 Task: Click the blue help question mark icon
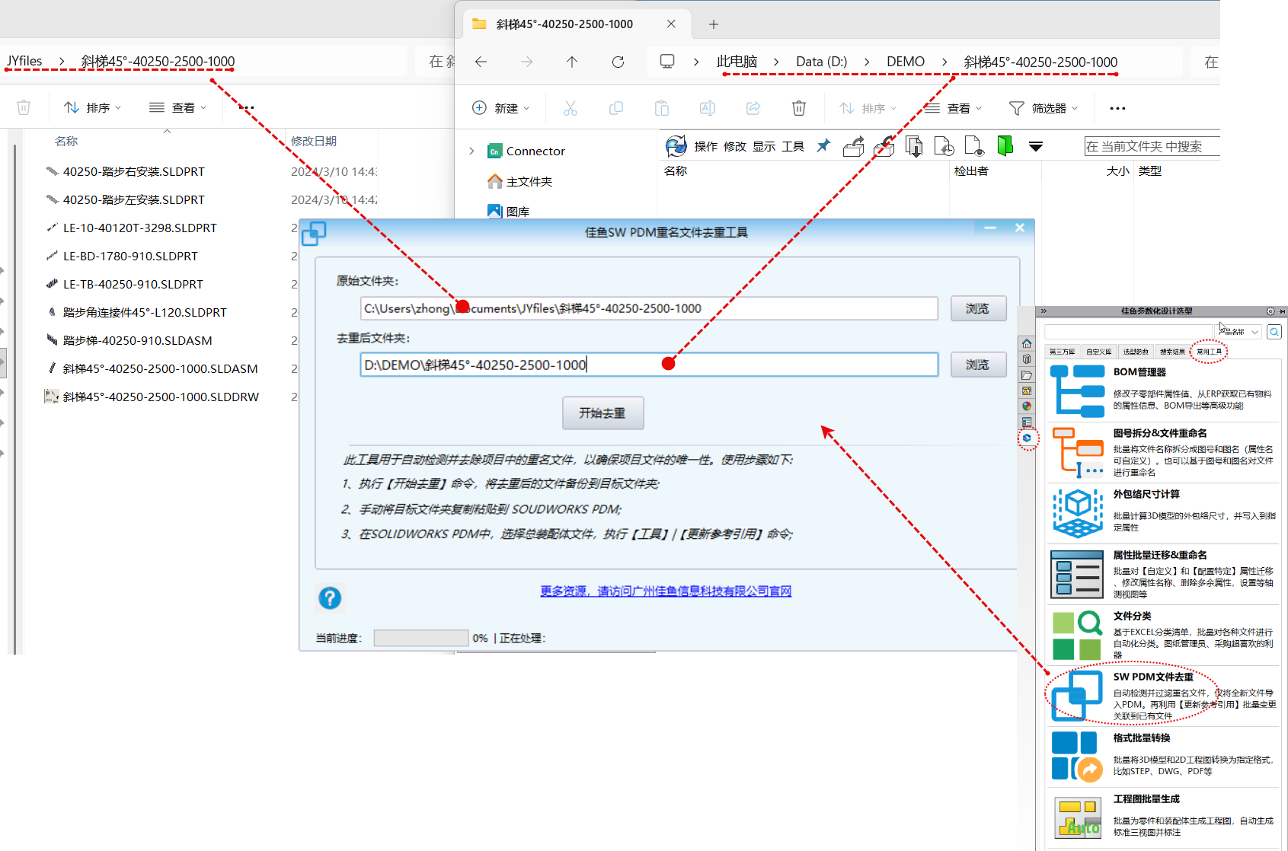[330, 598]
